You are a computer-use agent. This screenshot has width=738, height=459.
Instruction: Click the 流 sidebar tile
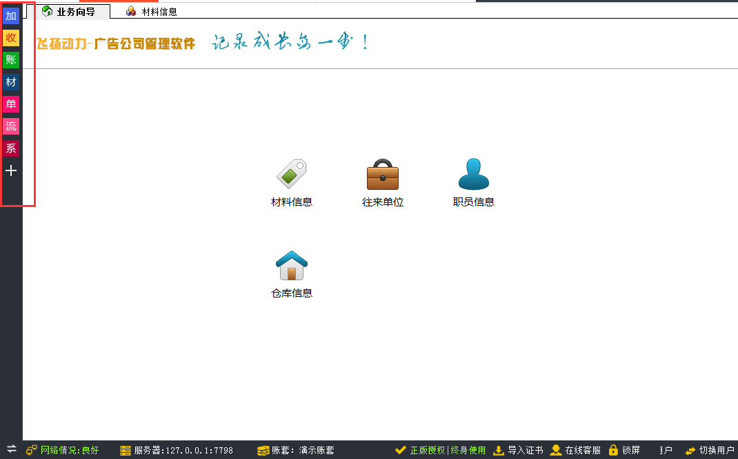click(11, 126)
